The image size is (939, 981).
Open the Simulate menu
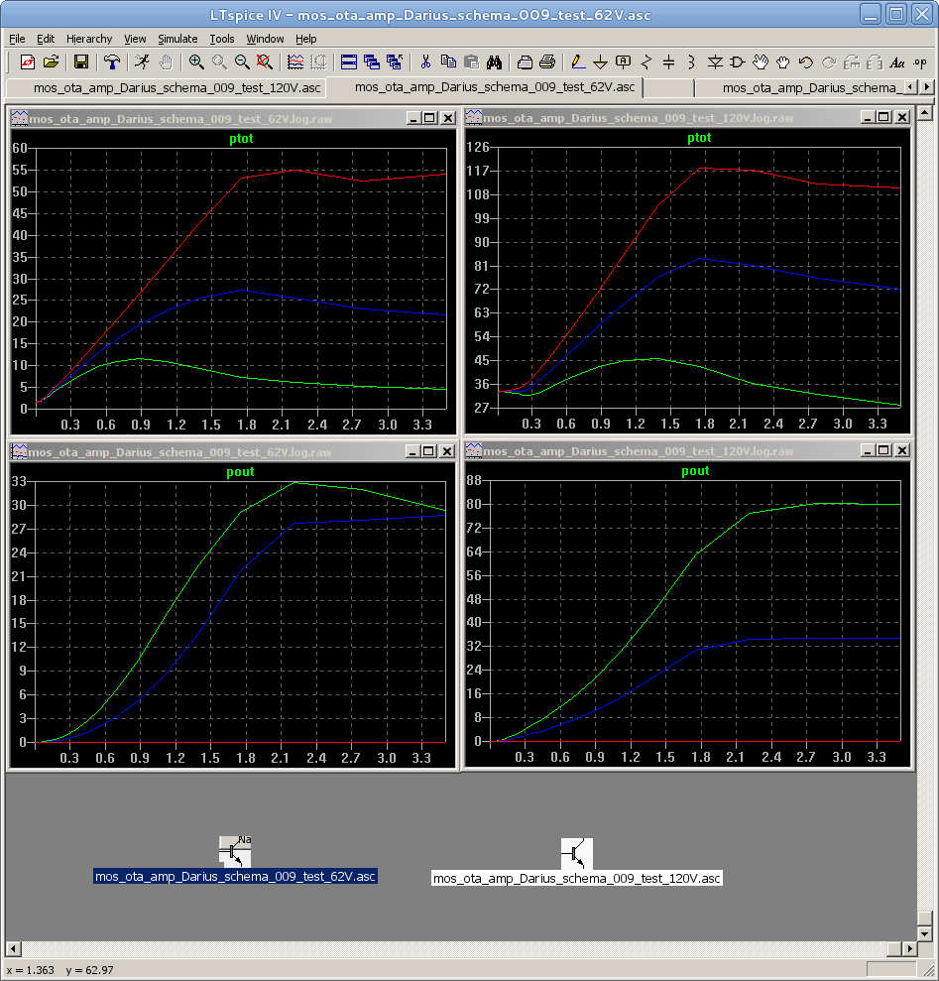[177, 39]
